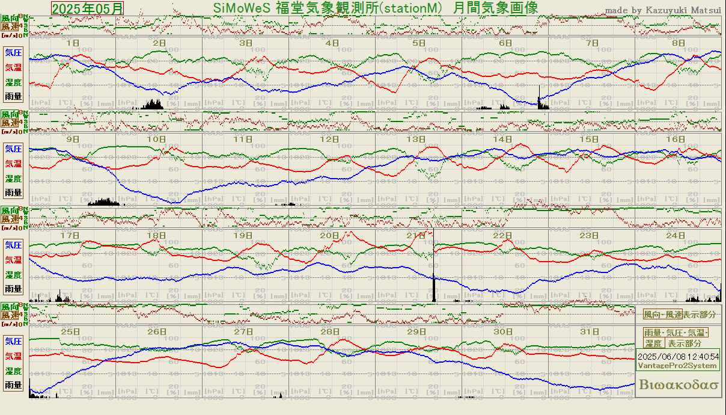Click the 風向 label above the 1日 chart

[x=10, y=19]
